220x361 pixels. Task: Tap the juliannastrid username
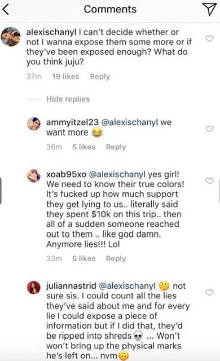coord(71,286)
